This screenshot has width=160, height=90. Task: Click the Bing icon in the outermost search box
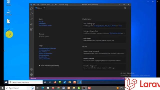[x=32, y=88]
